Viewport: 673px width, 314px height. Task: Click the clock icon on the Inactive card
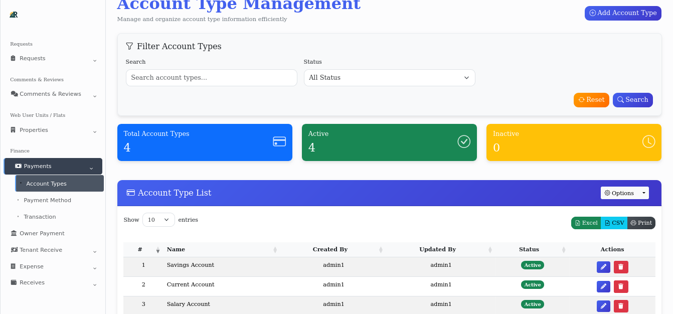tap(649, 141)
